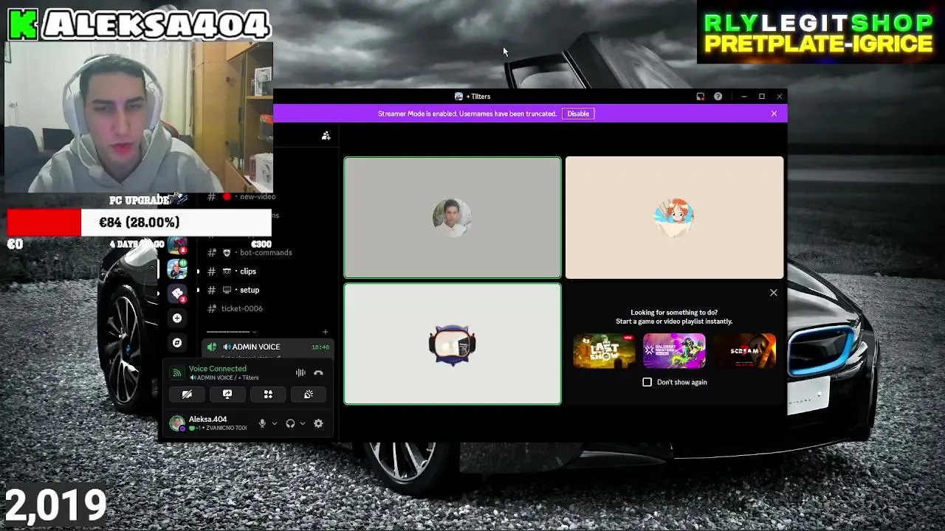Click the invite members icon above channel list
945x531 pixels.
click(326, 136)
